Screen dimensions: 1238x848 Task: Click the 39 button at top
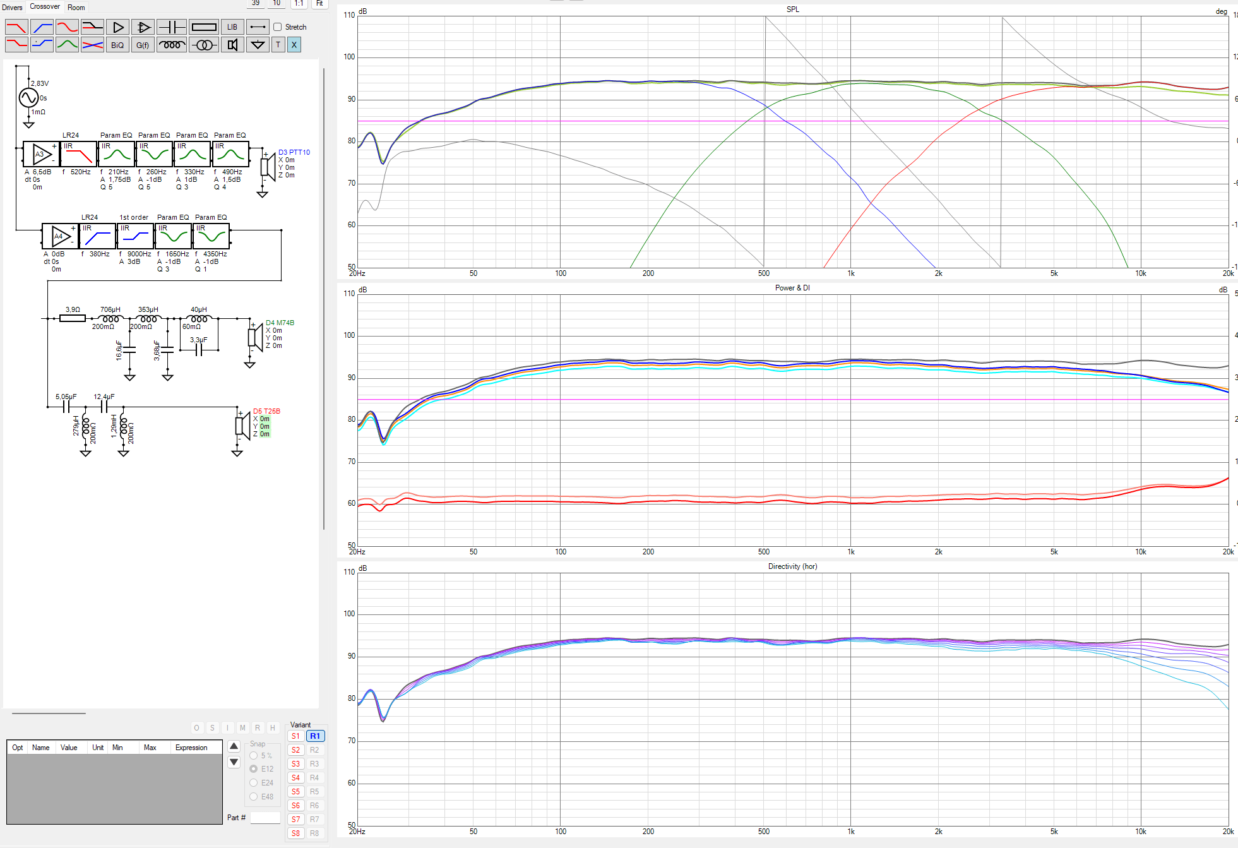(256, 3)
